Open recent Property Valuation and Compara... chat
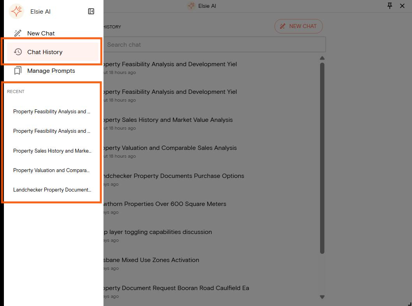 51,170
